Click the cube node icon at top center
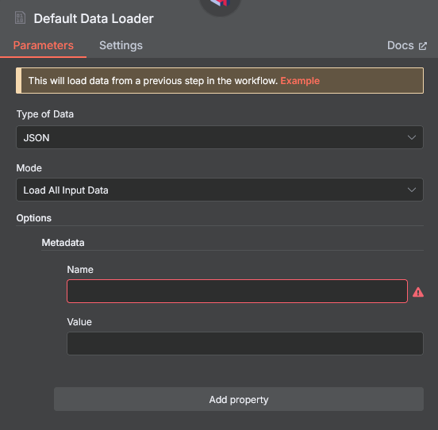 point(220,4)
